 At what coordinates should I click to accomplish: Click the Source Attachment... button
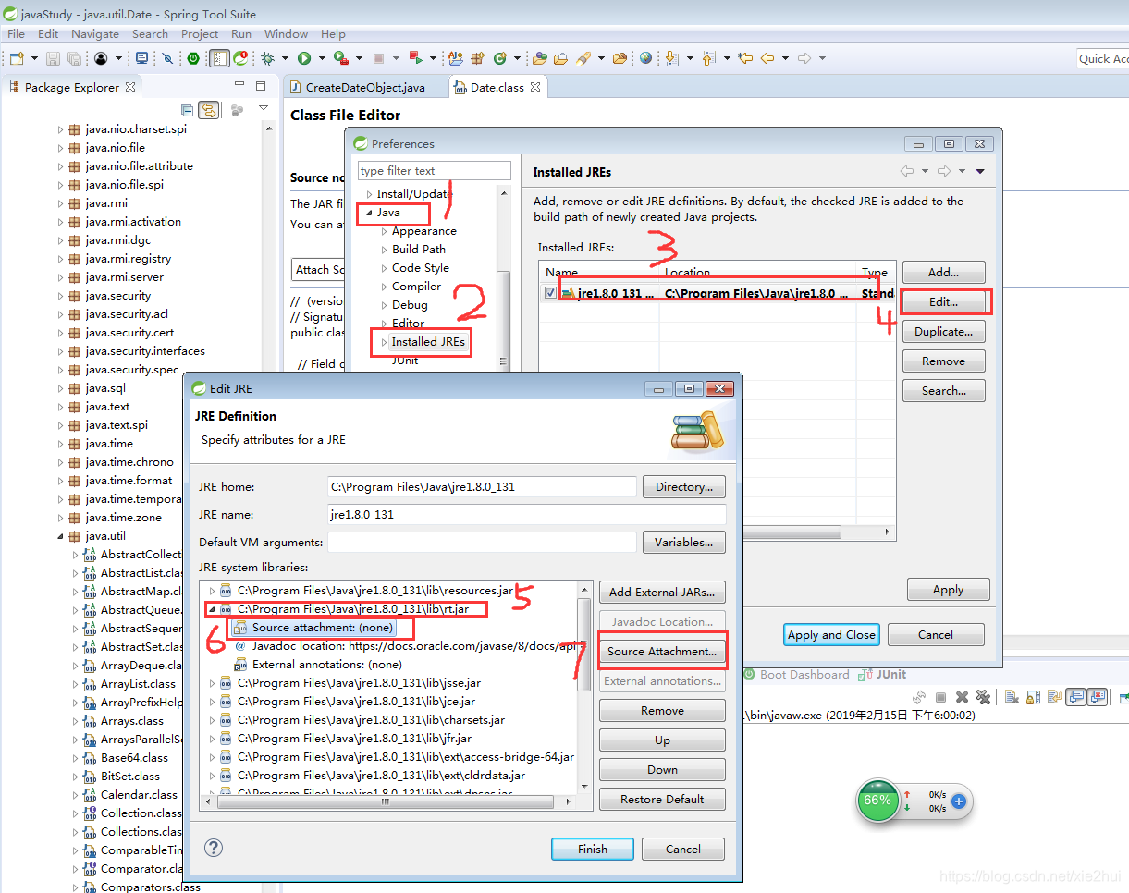662,652
